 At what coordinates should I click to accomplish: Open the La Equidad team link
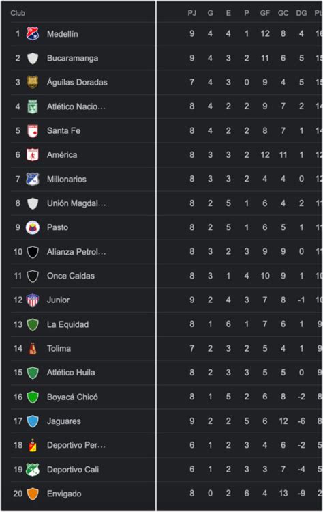(67, 324)
